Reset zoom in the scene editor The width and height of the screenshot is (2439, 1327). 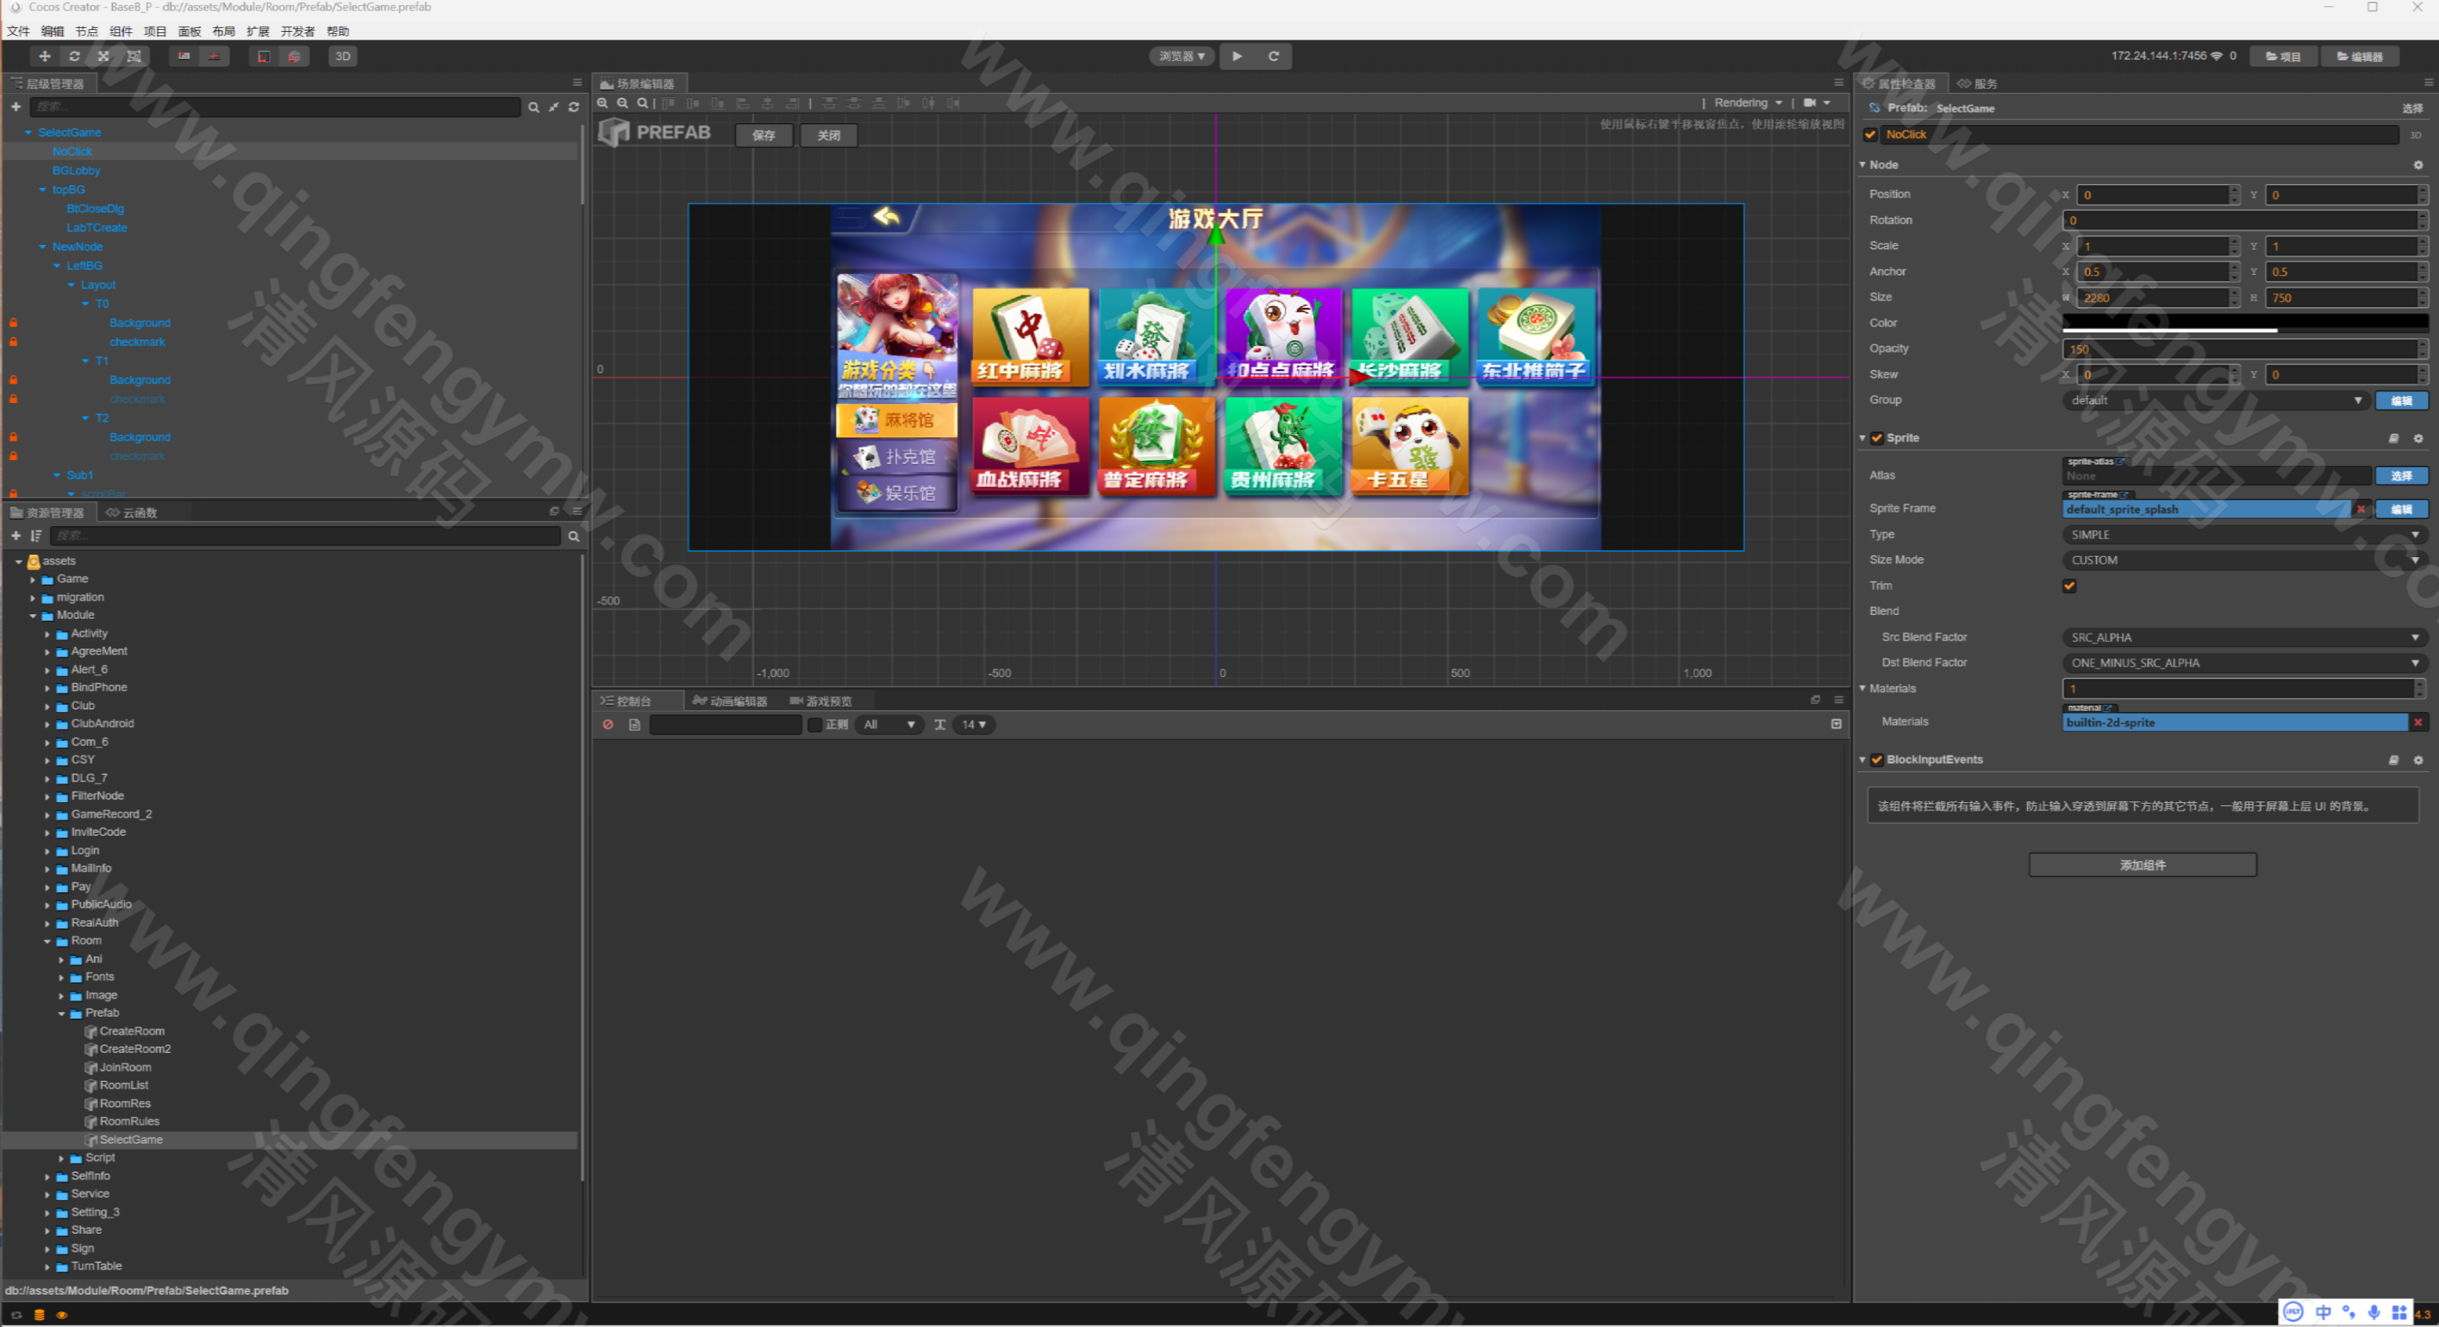(643, 103)
